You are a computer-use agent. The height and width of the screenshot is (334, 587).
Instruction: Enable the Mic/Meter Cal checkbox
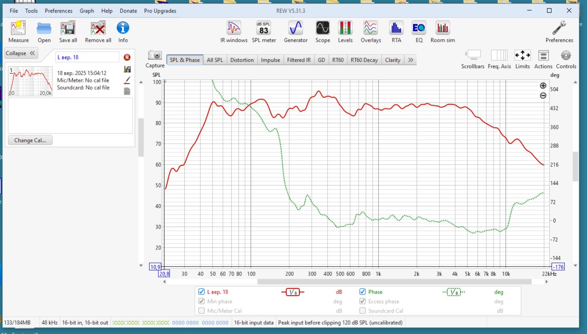(x=201, y=311)
